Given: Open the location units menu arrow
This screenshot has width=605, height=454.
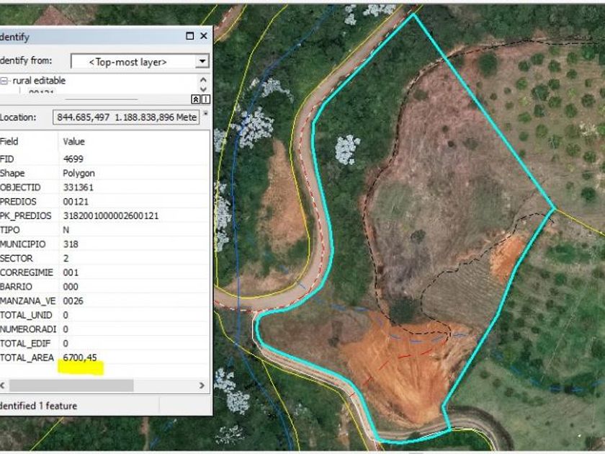Looking at the screenshot, I should pos(206,114).
